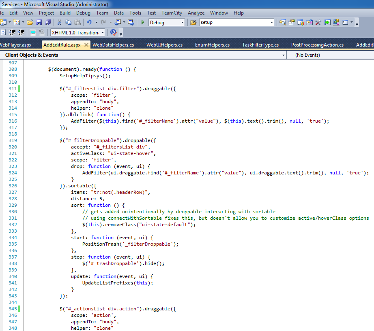Screen dimensions: 374x331
Task: Open Solution Explorer from the toolbar
Action: [x=282, y=23]
